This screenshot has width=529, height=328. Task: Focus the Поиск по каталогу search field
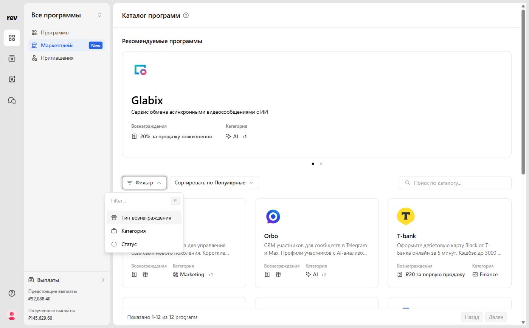455,183
